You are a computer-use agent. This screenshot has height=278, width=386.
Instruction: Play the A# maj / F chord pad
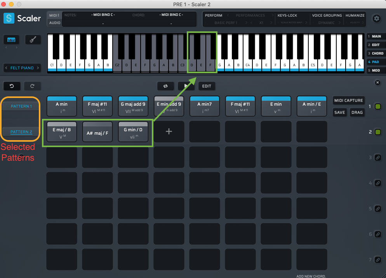(x=97, y=132)
